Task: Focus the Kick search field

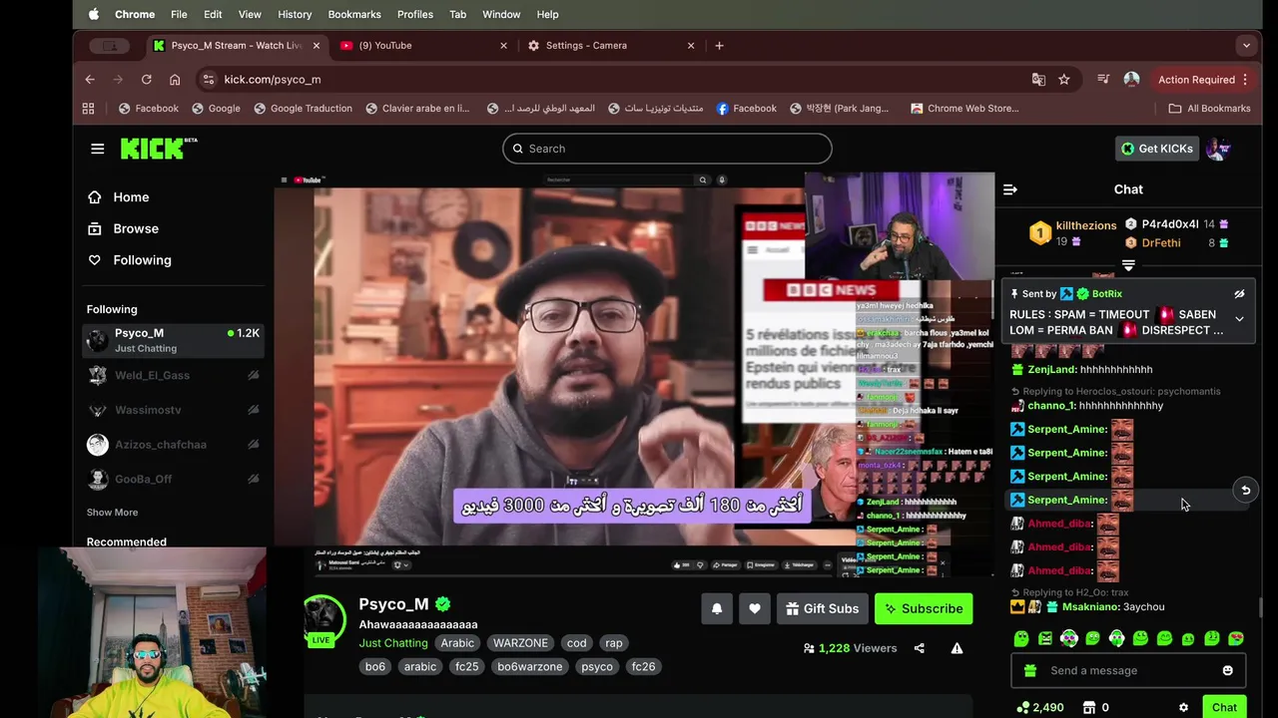Action: click(x=667, y=149)
